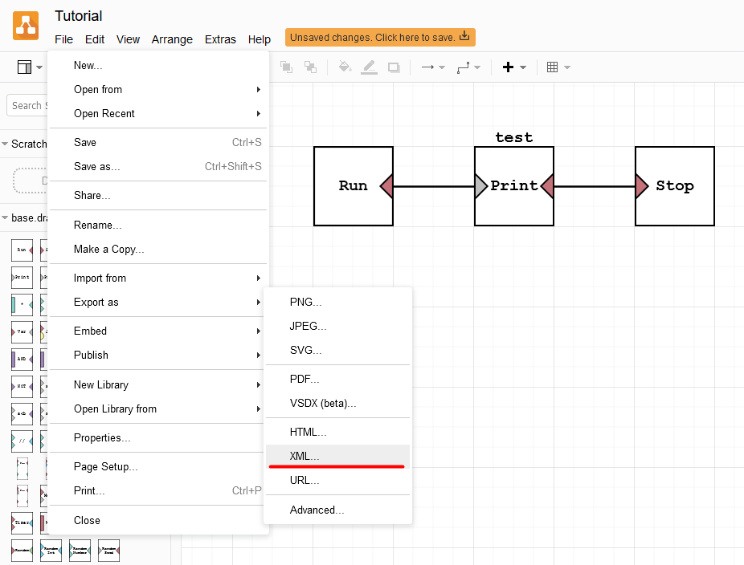The width and height of the screenshot is (744, 565).
Task: Click the Unsaved changes save button
Action: pos(379,38)
